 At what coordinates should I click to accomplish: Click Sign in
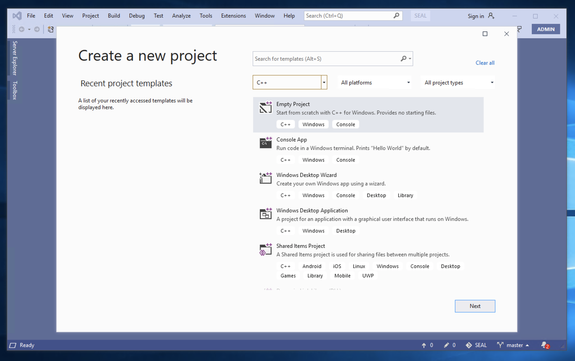coord(476,16)
